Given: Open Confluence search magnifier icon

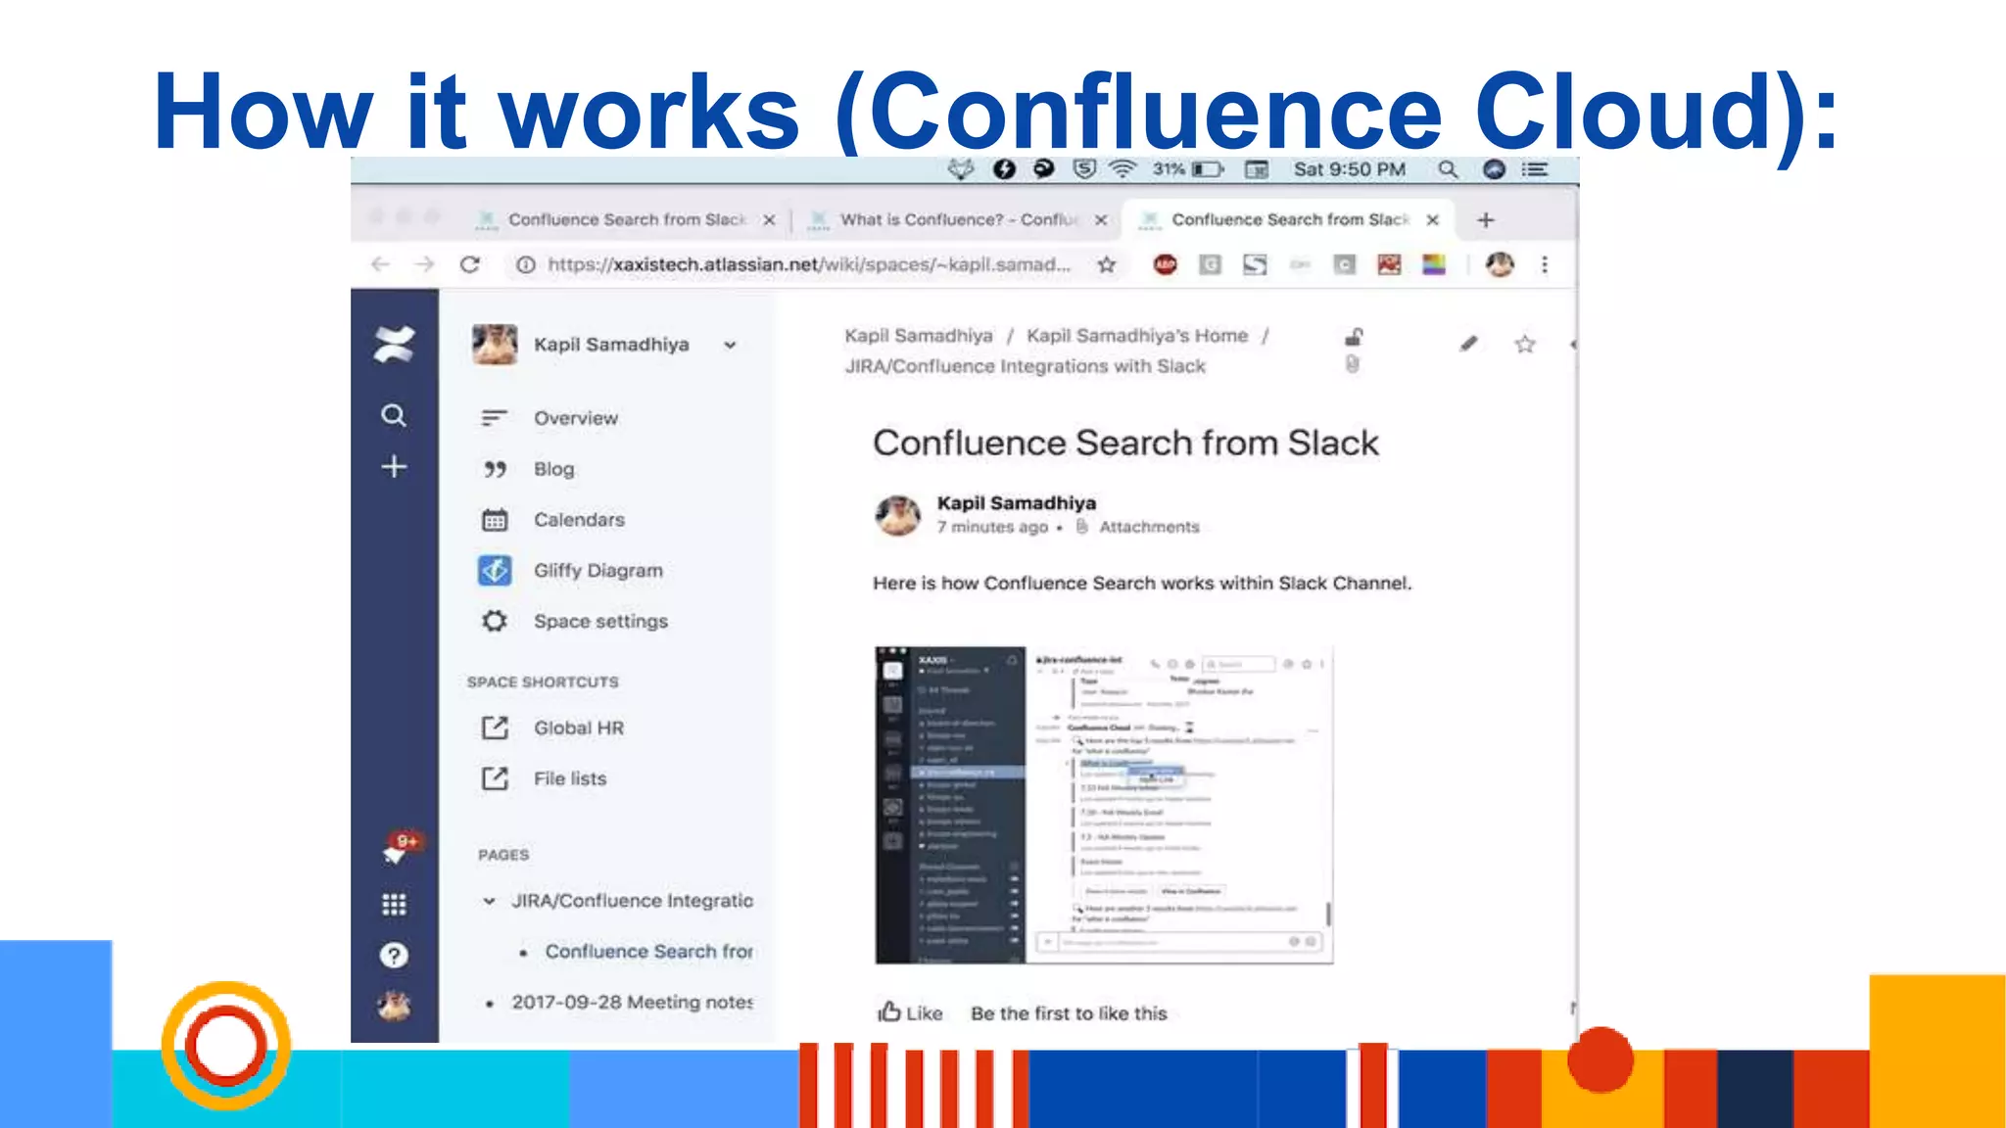Looking at the screenshot, I should click(394, 416).
